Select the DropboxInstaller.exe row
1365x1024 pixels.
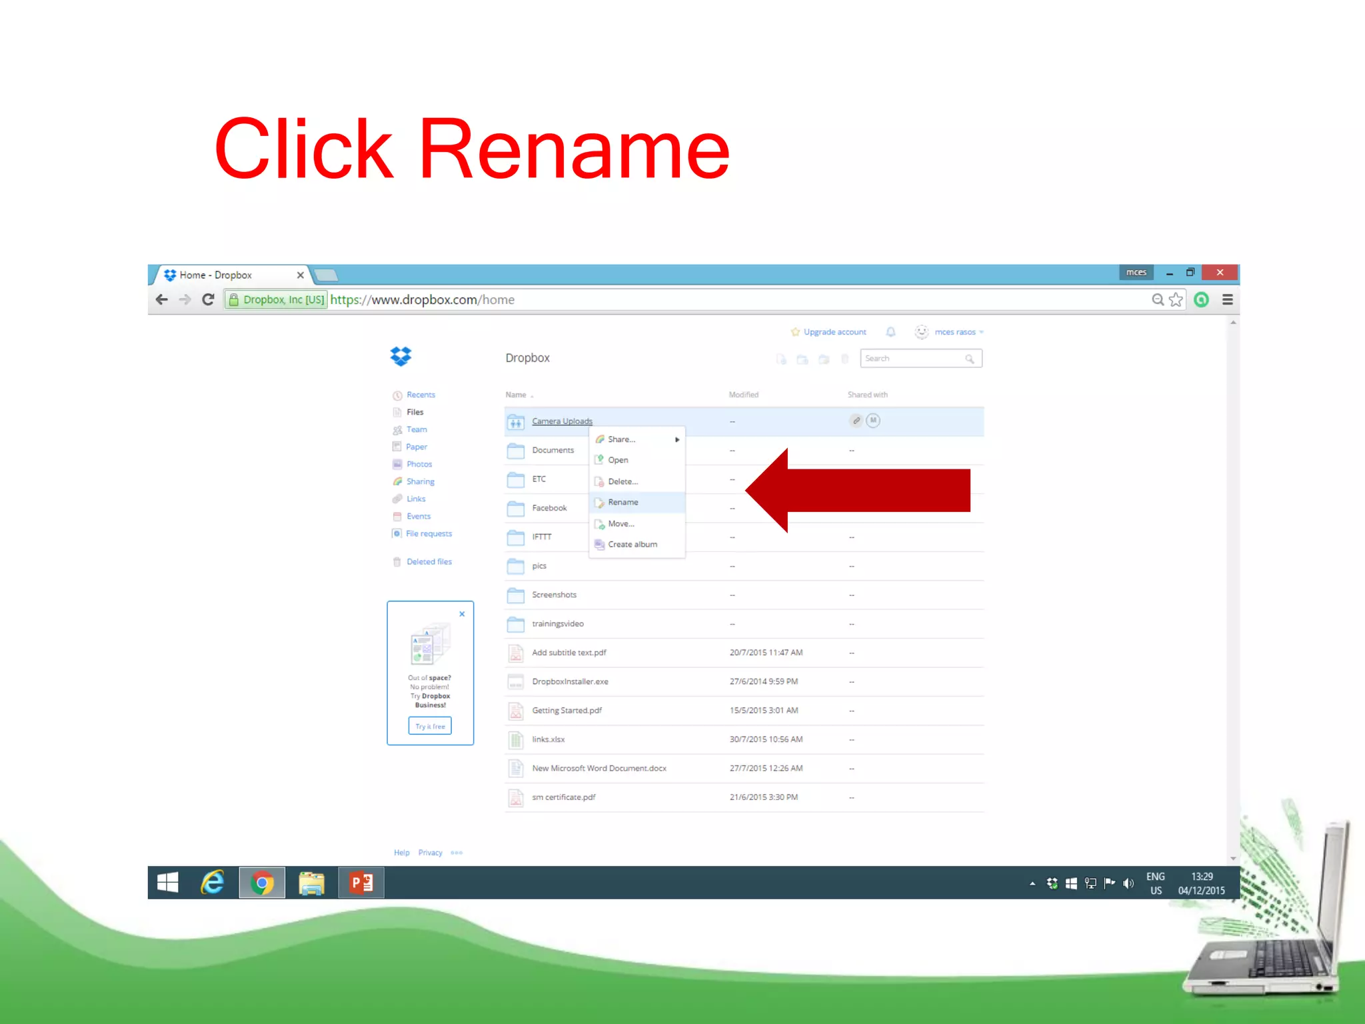pos(744,682)
